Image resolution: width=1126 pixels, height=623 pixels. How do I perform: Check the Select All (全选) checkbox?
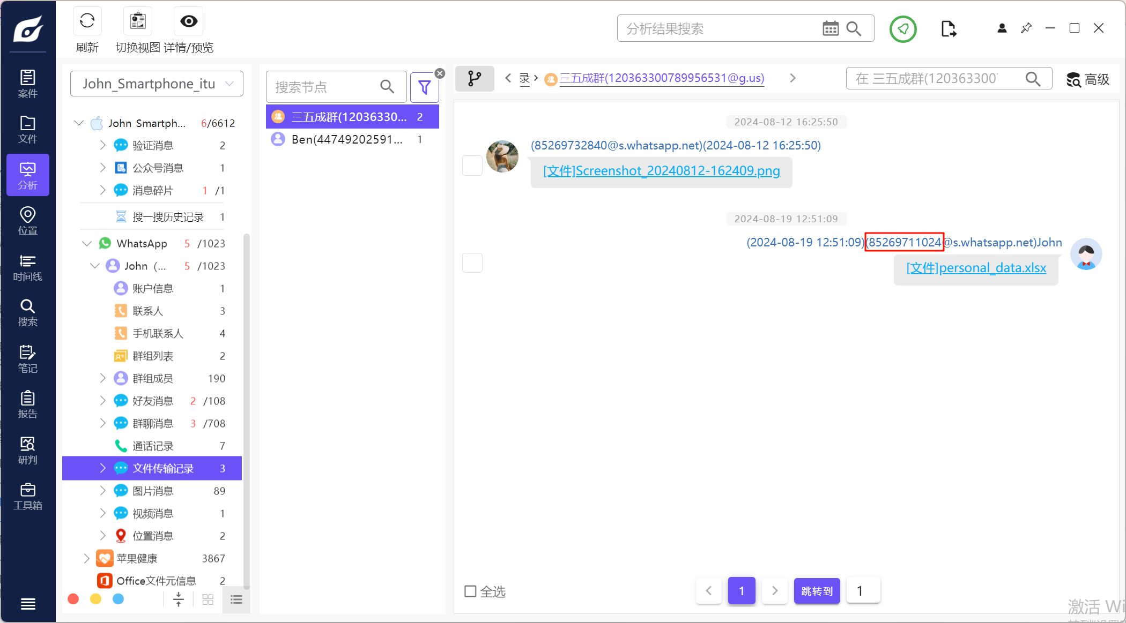click(470, 591)
